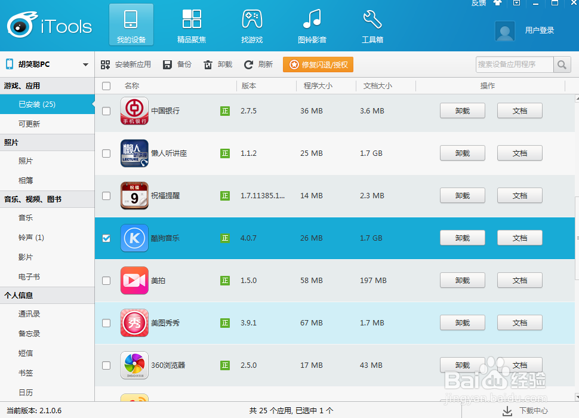Click 修复闪退/授权 orange button
This screenshot has height=418, width=579.
(x=318, y=64)
